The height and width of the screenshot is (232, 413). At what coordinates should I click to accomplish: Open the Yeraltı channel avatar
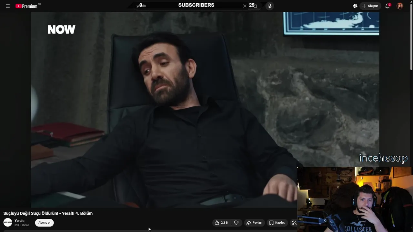click(x=8, y=222)
